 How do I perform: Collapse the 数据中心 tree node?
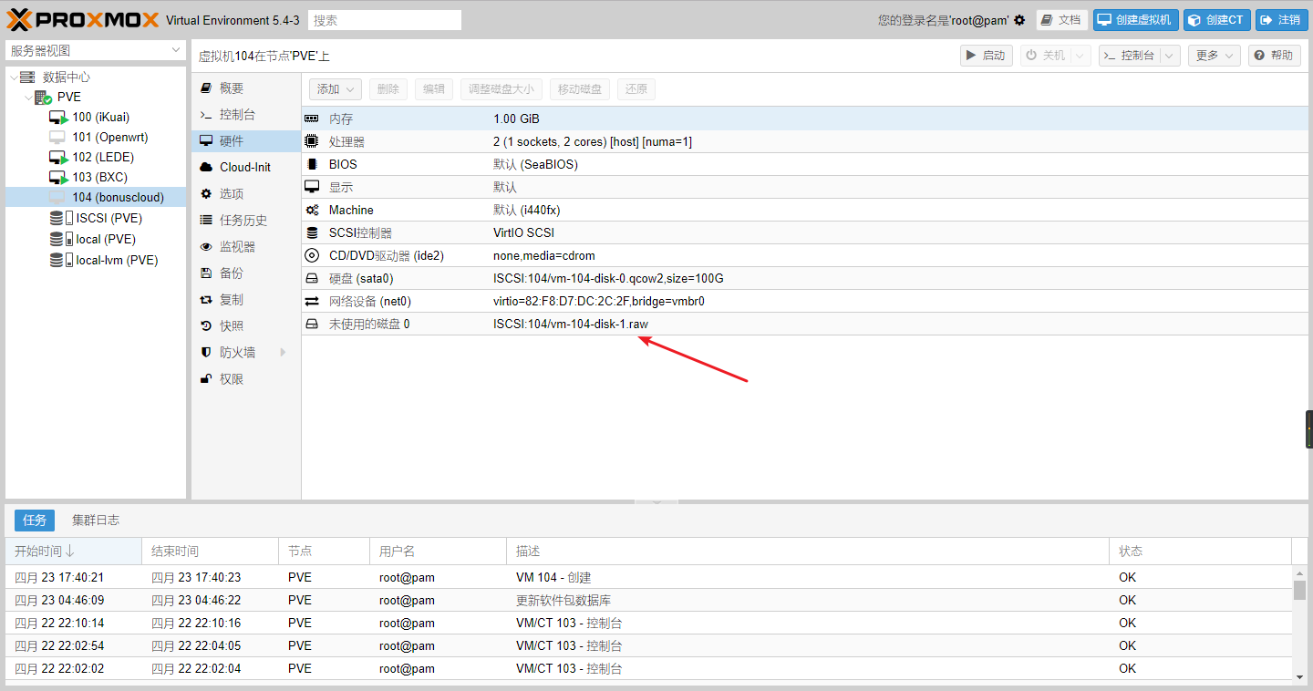click(x=13, y=77)
